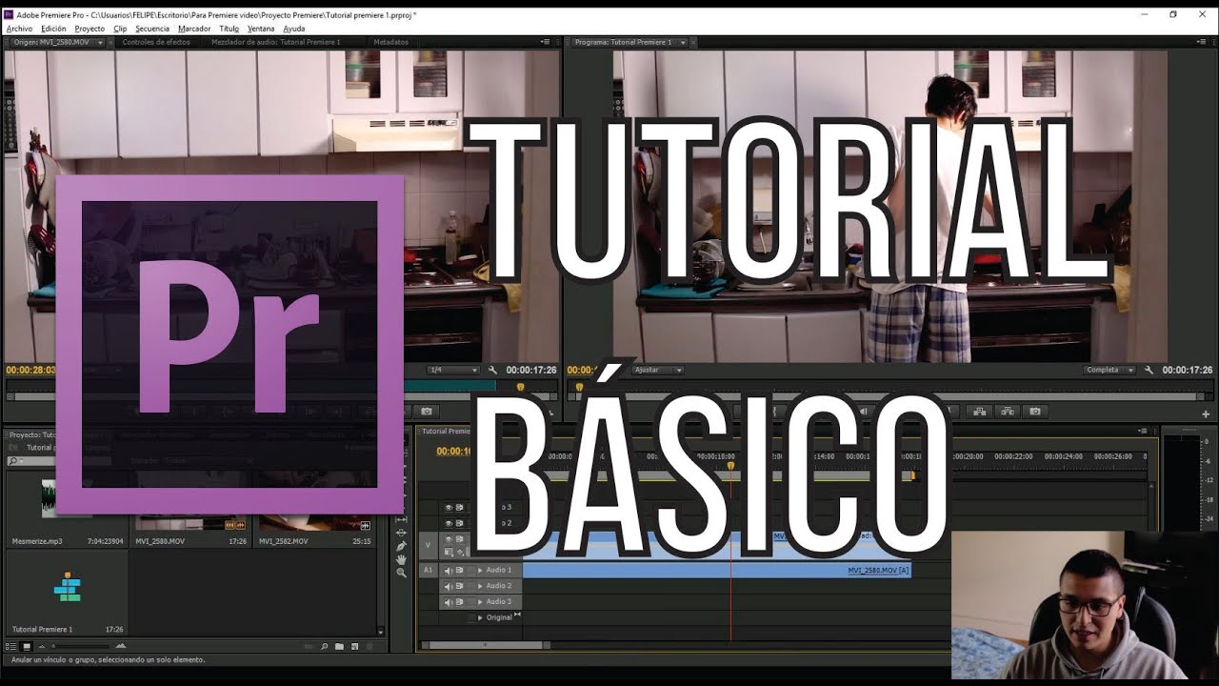Set display style icon on Video 1 track

(x=449, y=551)
